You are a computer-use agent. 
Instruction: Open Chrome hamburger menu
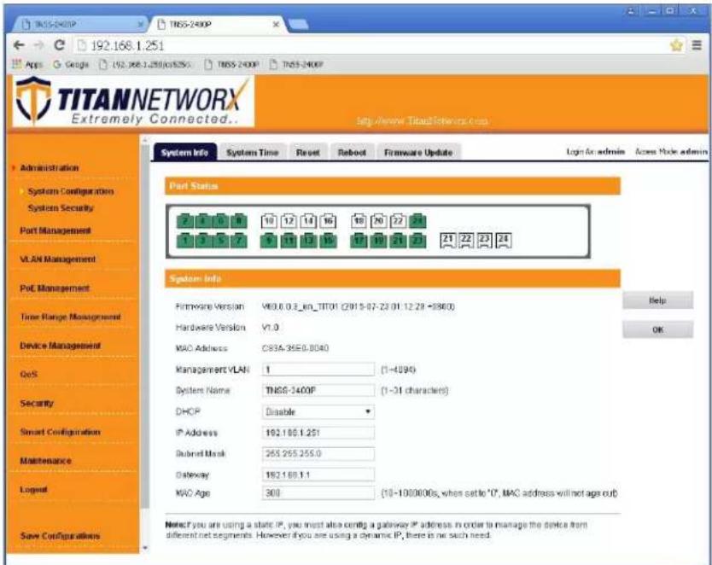697,45
